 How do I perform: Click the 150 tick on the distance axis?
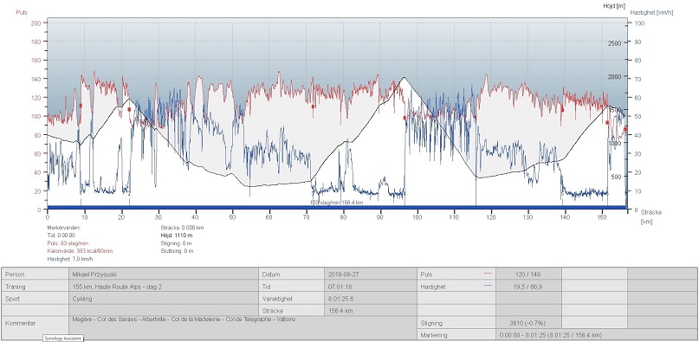click(x=602, y=217)
